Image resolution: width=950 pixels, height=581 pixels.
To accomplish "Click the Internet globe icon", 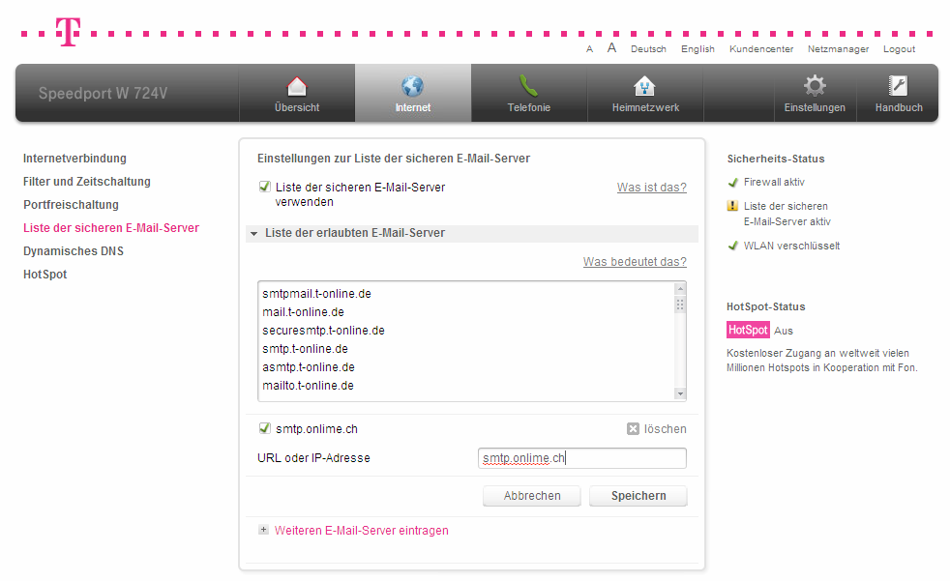I will pyautogui.click(x=412, y=87).
